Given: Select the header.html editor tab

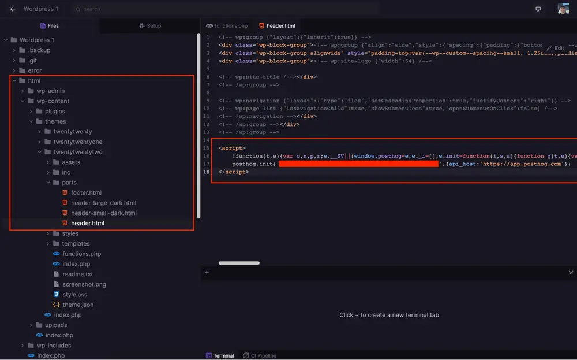Looking at the screenshot, I should [x=277, y=26].
